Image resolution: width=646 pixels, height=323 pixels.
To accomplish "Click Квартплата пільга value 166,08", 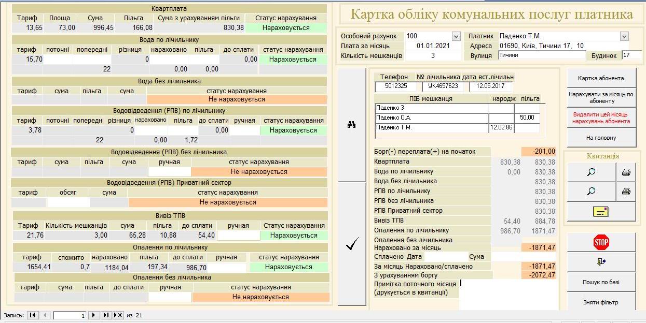I will (134, 28).
